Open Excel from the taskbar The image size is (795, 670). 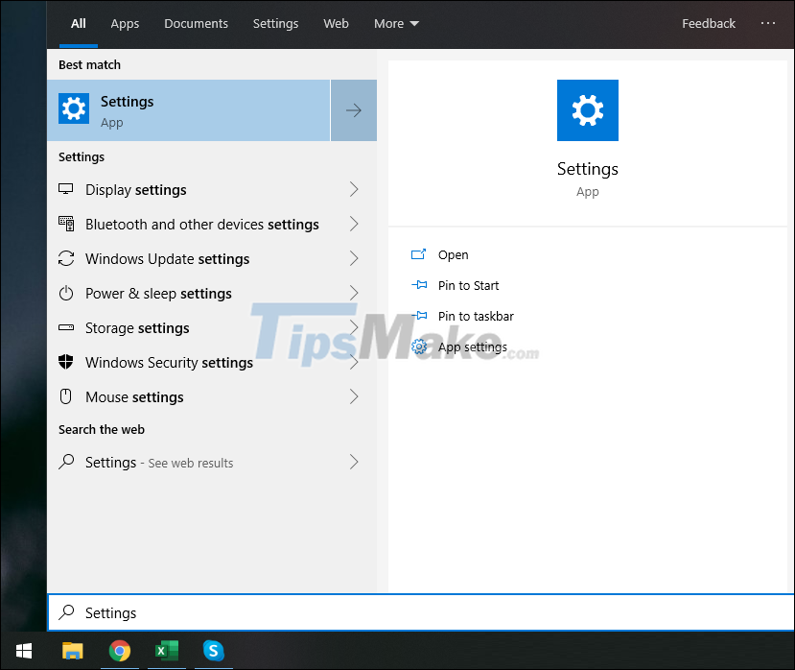tap(166, 651)
